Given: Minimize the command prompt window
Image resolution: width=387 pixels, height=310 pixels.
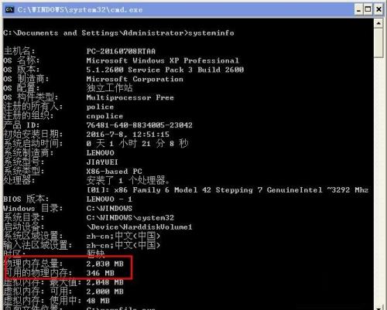Looking at the screenshot, I should click(x=358, y=10).
